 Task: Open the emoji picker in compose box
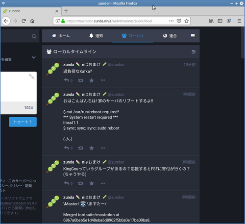click(32, 76)
